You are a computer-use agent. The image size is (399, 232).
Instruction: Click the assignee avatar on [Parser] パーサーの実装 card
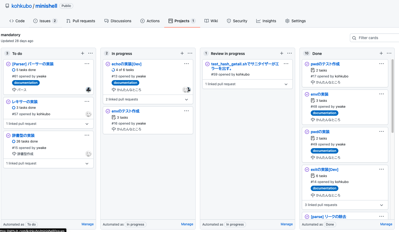(x=89, y=90)
